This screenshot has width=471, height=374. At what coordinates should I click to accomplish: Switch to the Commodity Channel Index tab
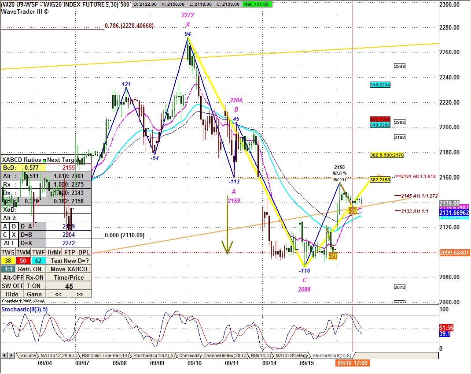point(212,355)
